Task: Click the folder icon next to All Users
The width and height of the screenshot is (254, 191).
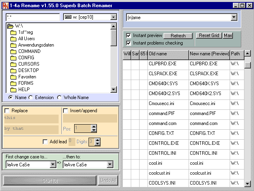Action: click(x=13, y=39)
